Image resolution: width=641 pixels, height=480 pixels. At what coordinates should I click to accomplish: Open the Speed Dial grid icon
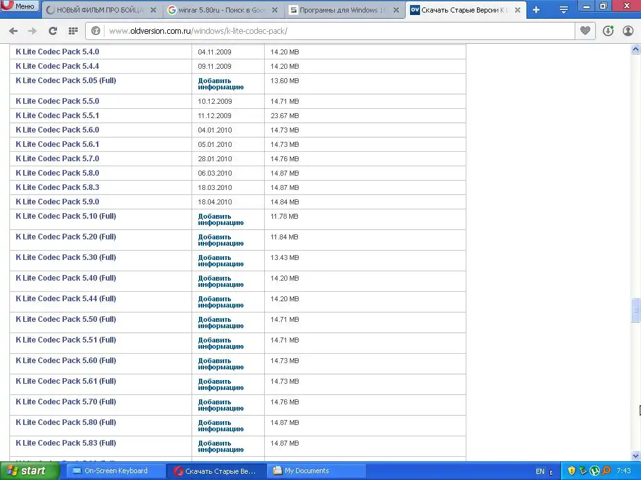tap(73, 31)
